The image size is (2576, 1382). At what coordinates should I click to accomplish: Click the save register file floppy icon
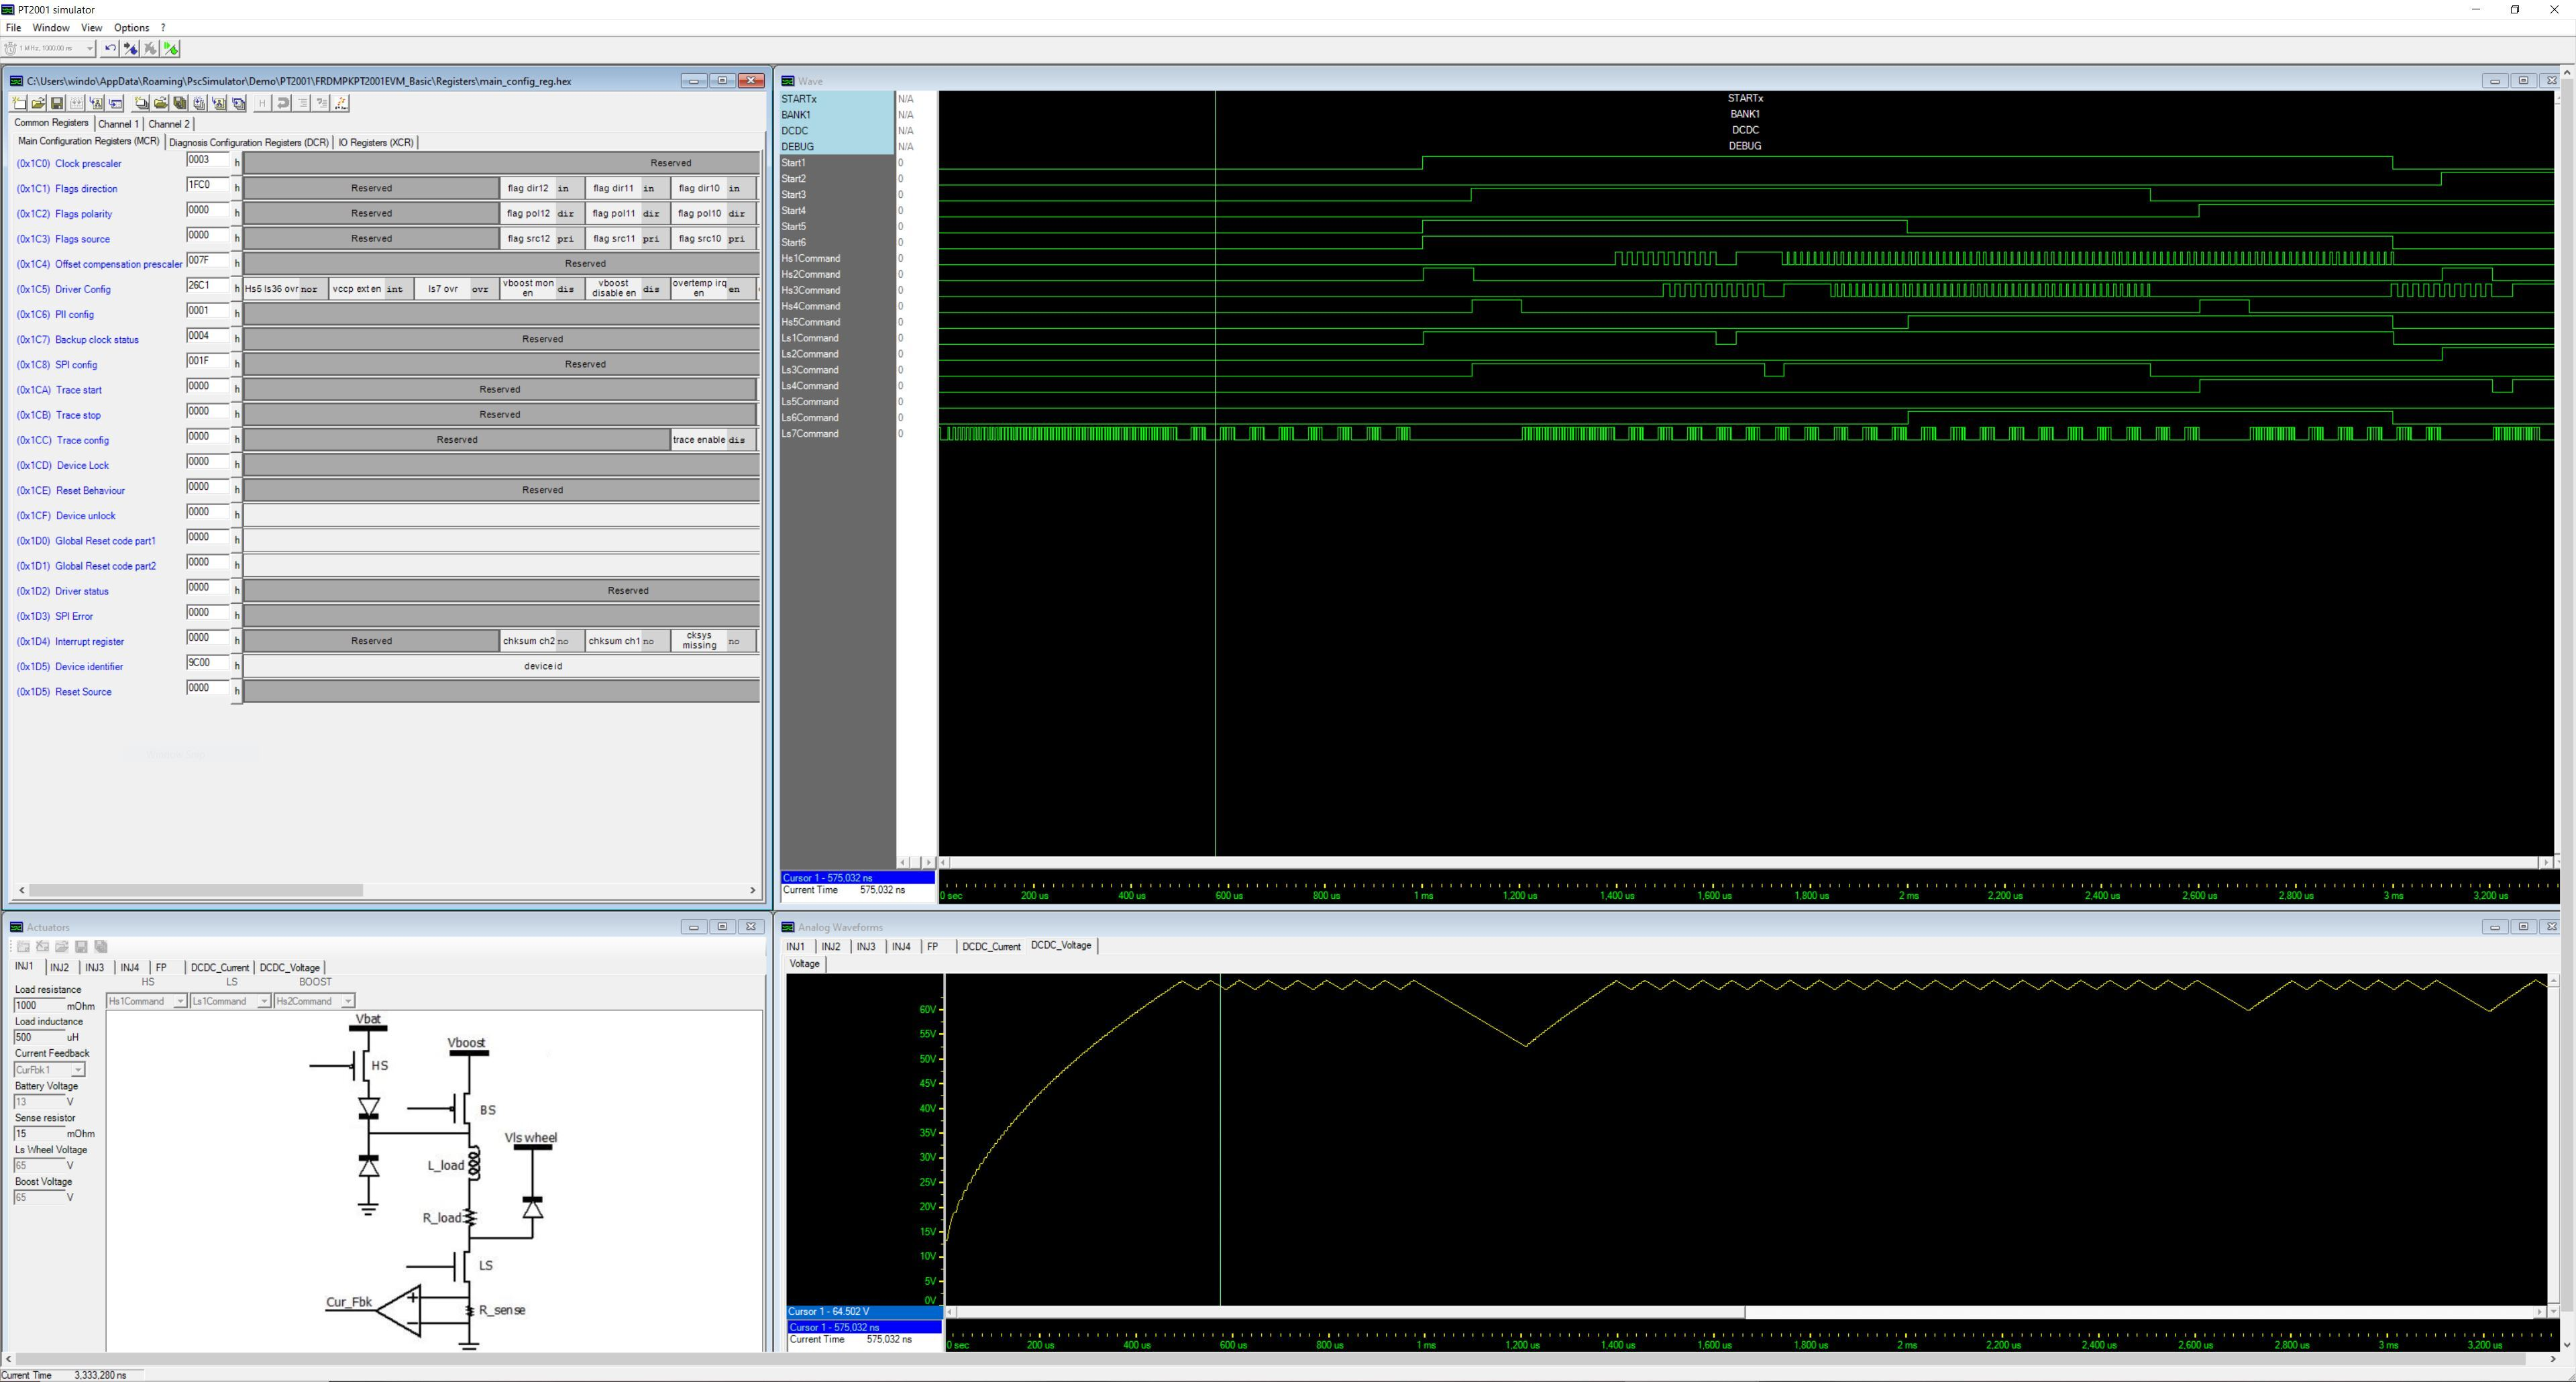[x=58, y=103]
